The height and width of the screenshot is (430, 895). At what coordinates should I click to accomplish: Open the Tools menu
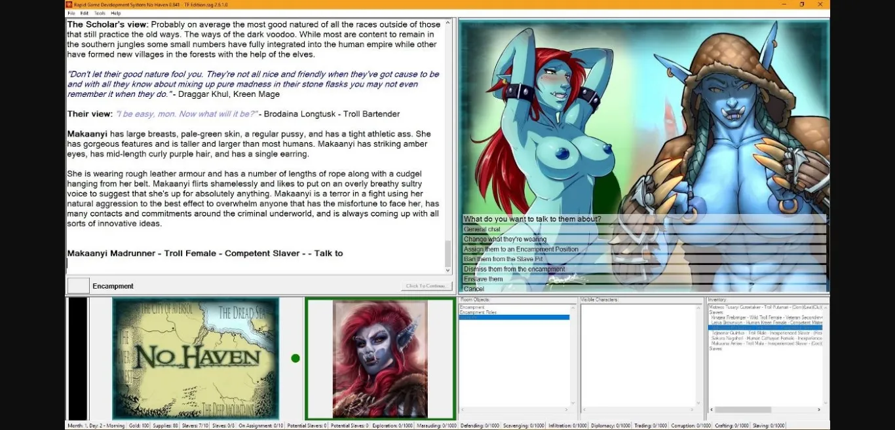point(100,12)
